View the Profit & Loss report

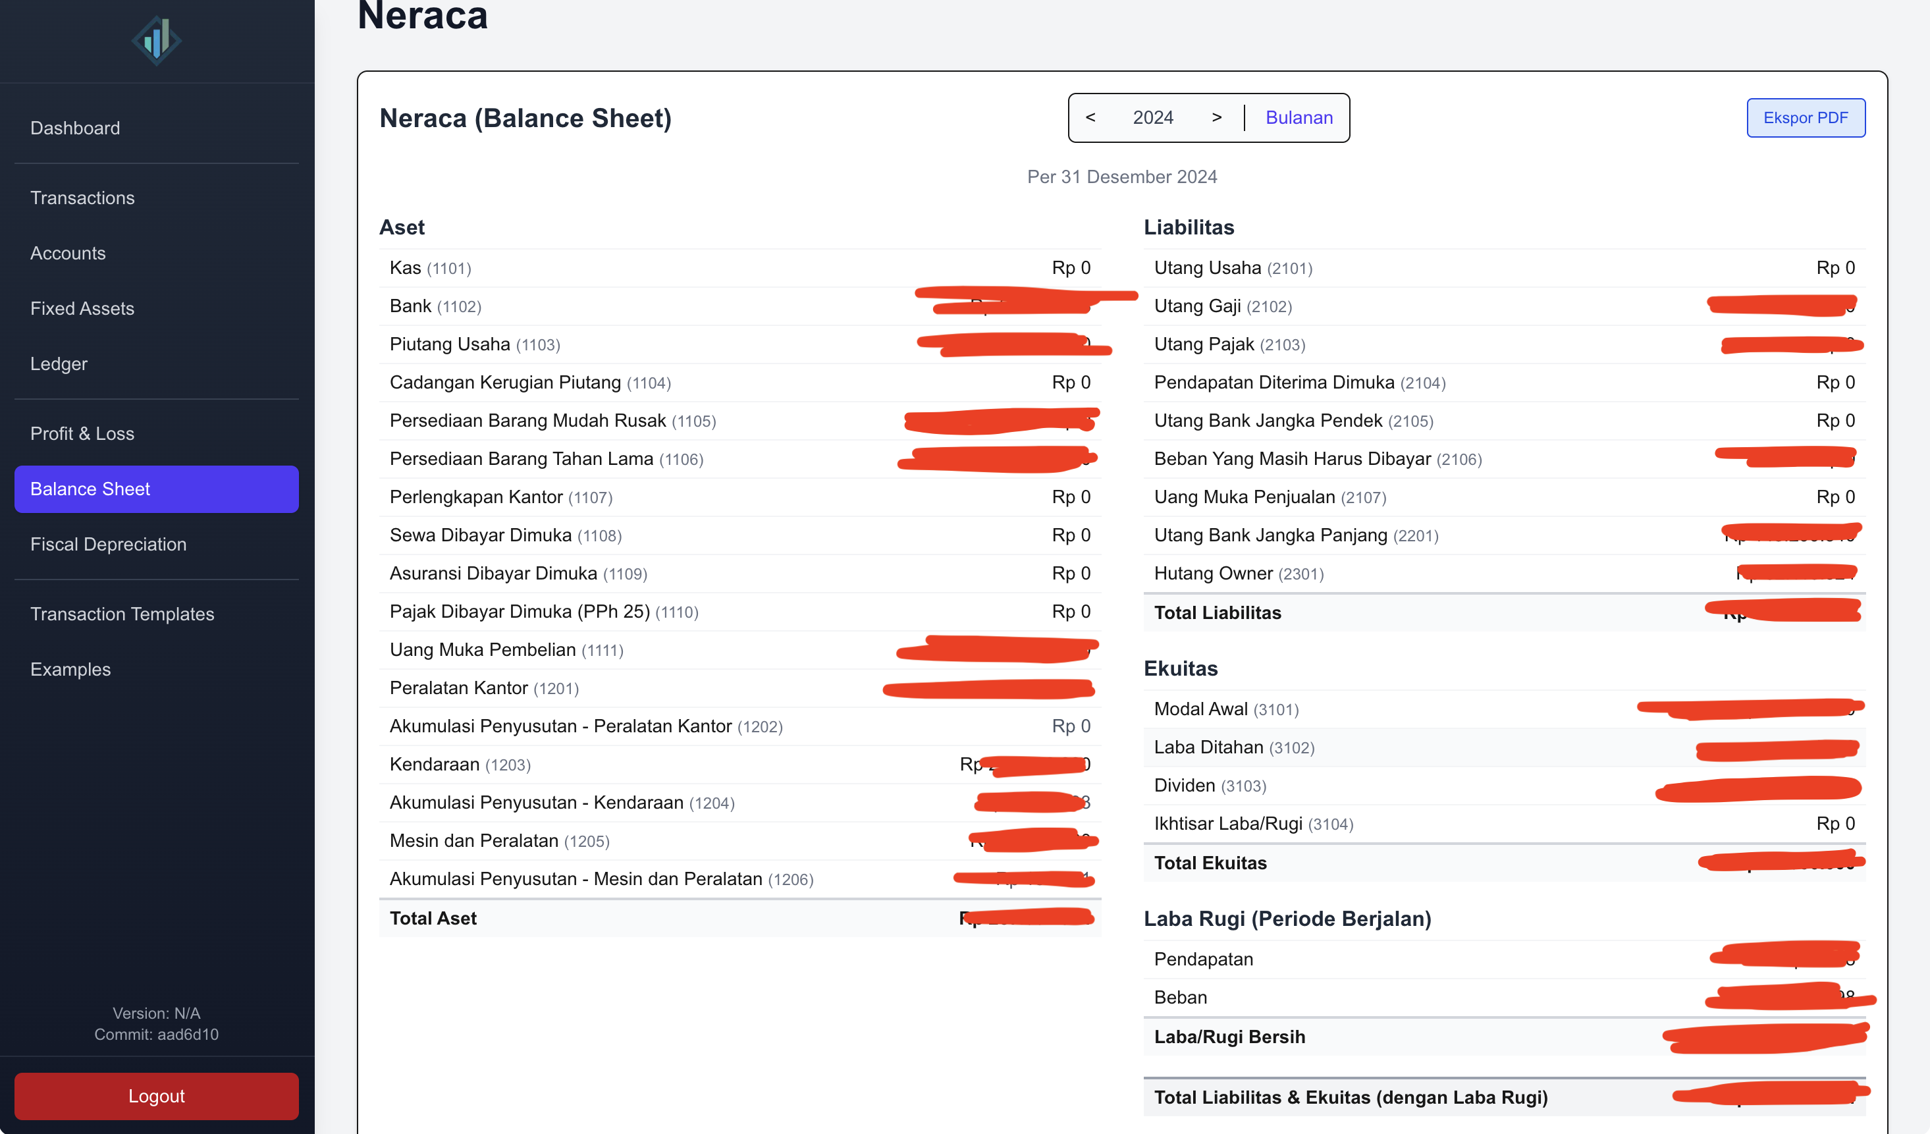tap(82, 433)
